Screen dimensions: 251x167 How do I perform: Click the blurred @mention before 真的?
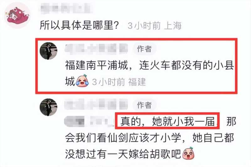pyautogui.click(x=89, y=121)
